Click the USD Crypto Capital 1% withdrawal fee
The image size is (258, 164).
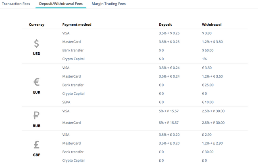[204, 59]
